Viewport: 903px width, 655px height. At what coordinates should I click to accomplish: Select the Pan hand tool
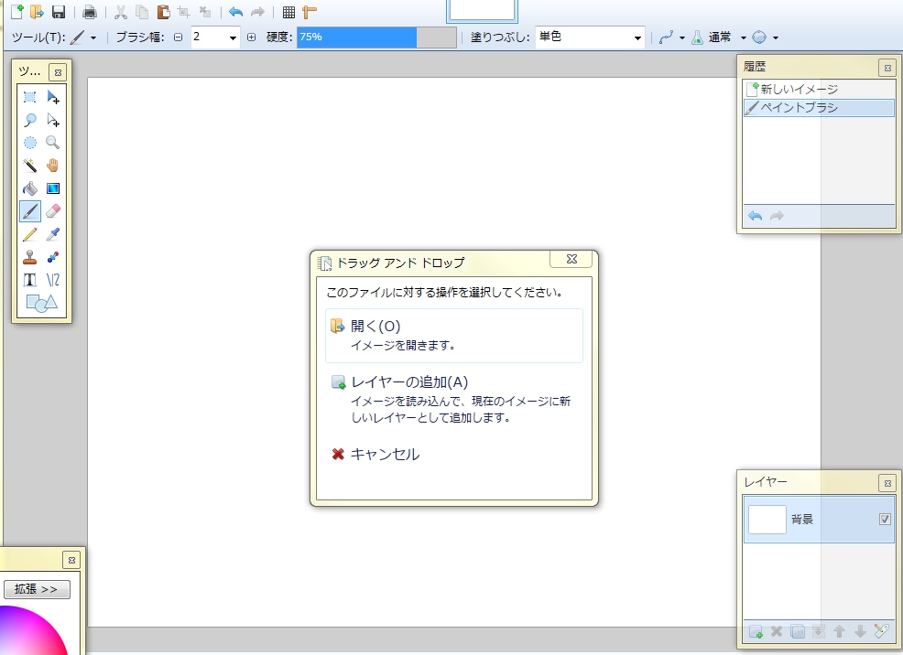[x=53, y=166]
